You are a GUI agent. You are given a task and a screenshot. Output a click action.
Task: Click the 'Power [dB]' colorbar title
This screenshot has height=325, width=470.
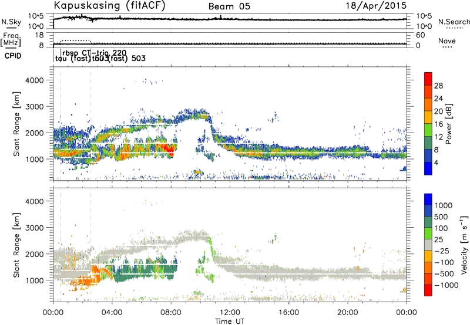(x=448, y=124)
